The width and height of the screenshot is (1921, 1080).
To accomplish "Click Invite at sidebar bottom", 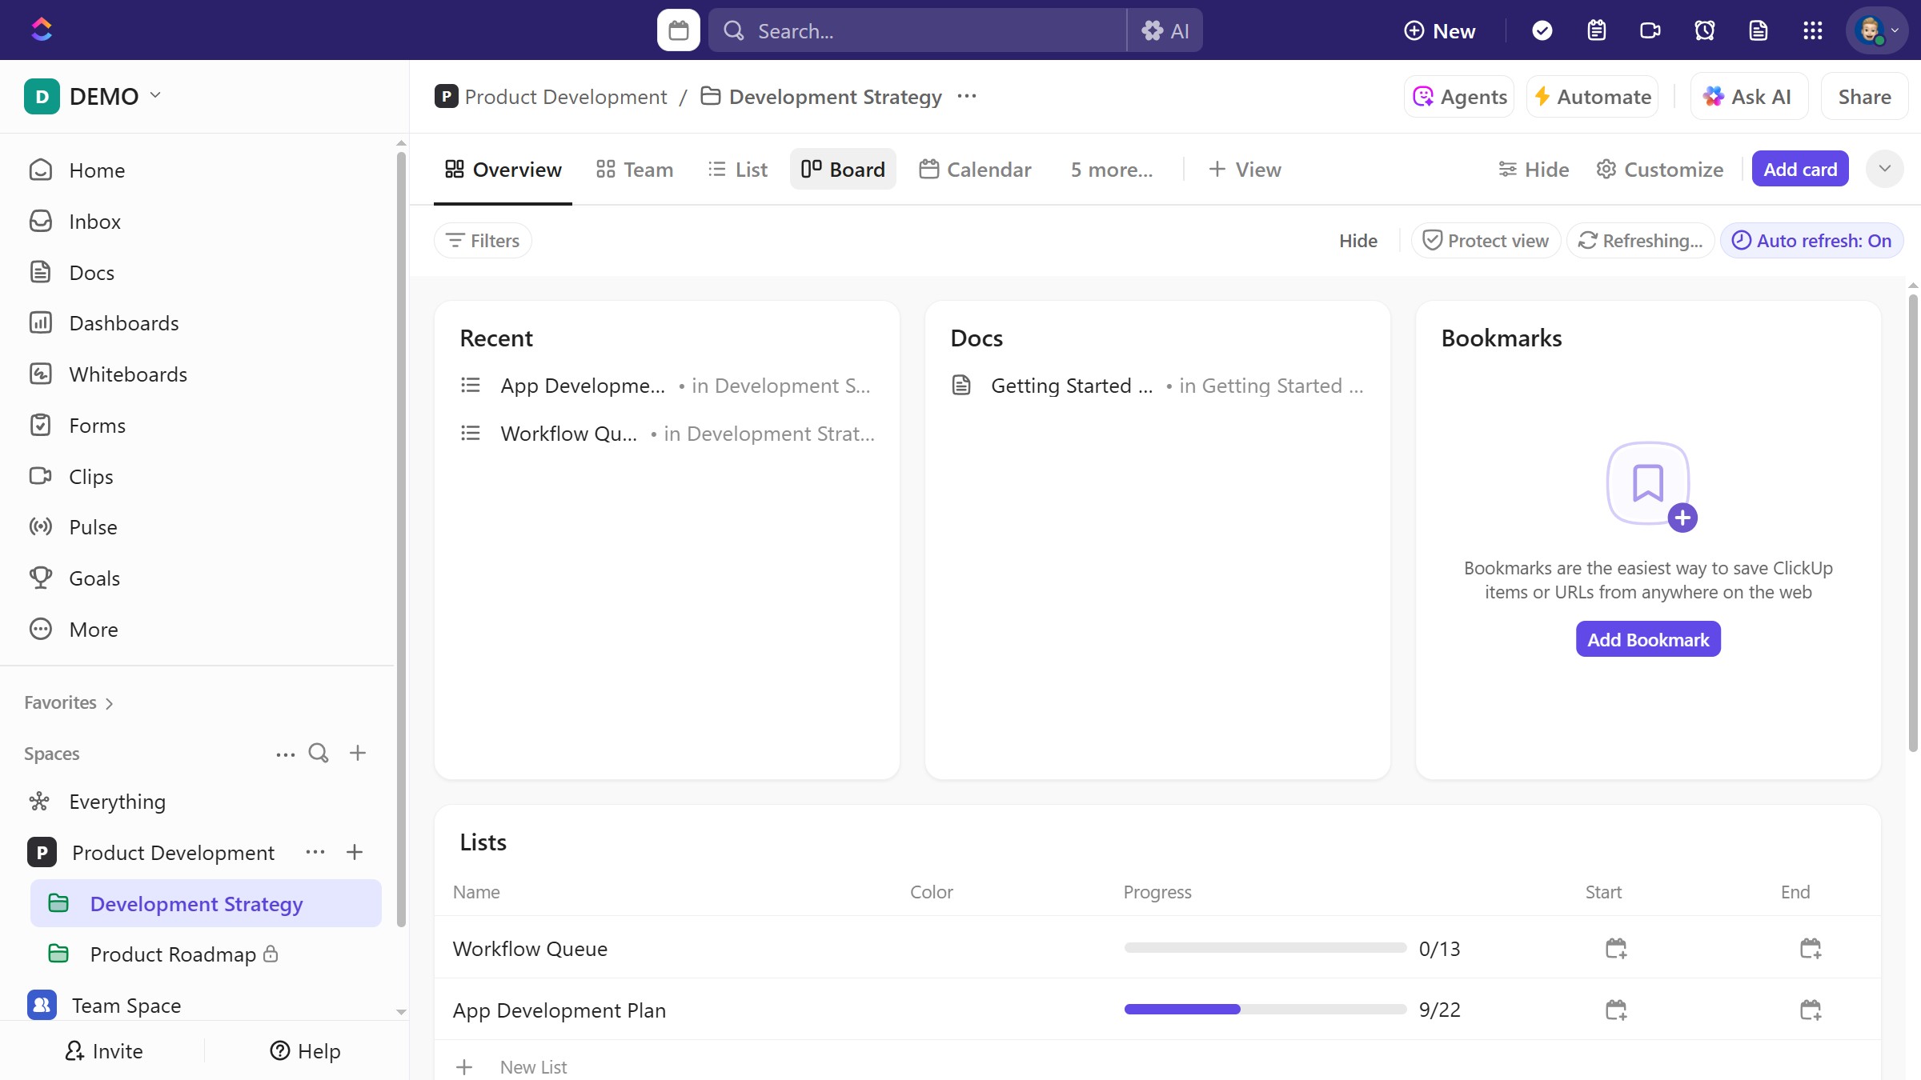I will pyautogui.click(x=104, y=1051).
